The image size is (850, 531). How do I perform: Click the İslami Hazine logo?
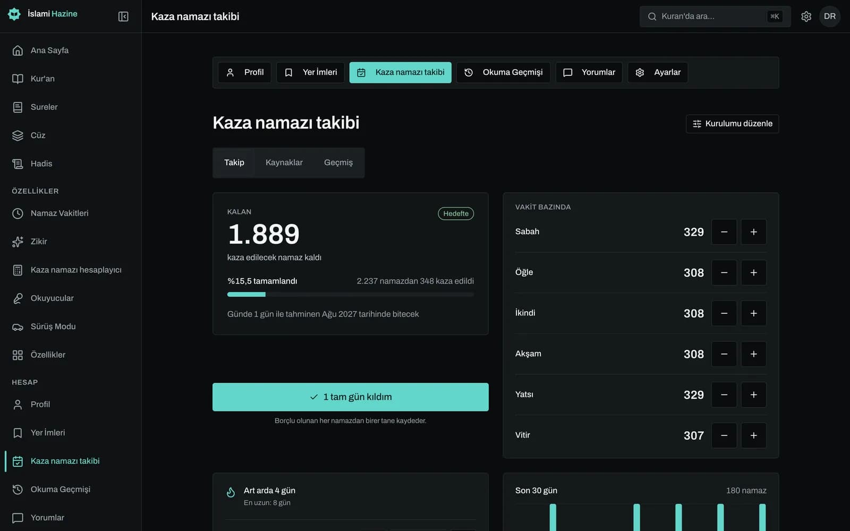point(42,14)
